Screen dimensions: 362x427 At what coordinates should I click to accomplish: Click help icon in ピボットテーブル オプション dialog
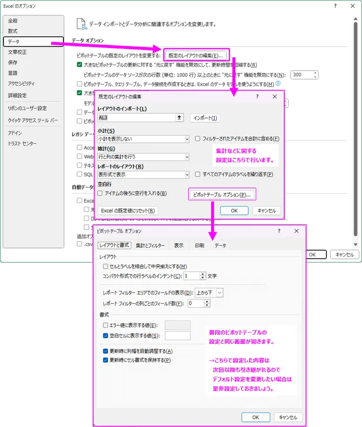pos(279,231)
